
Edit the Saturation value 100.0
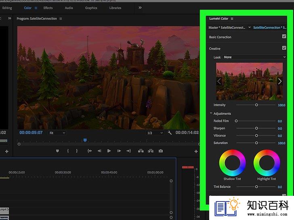click(281, 143)
